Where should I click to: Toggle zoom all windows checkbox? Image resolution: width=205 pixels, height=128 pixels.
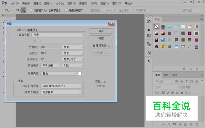[66, 10]
